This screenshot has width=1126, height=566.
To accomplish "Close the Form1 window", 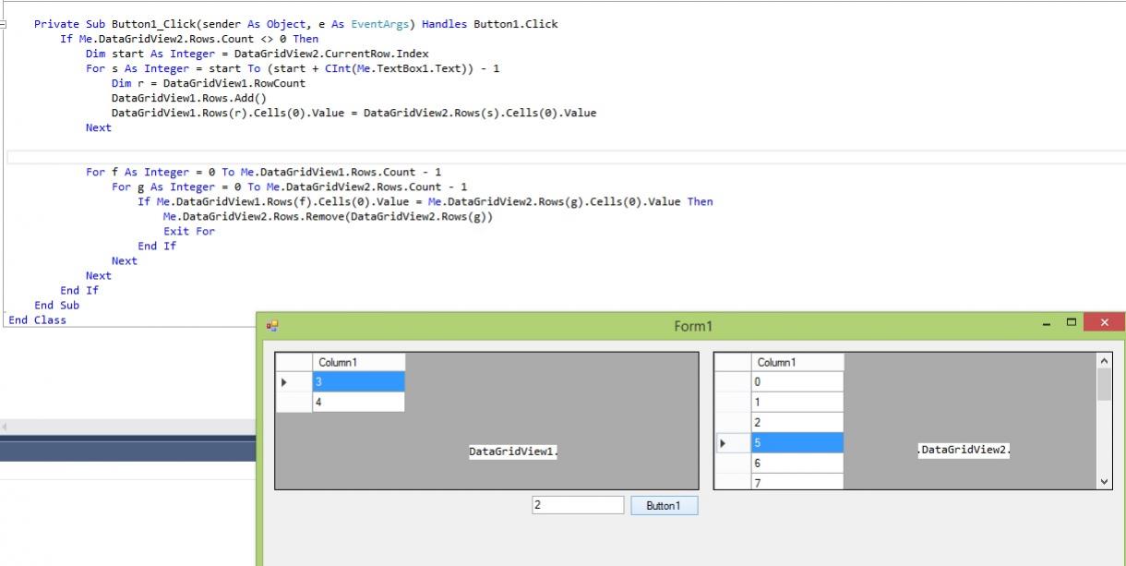I will 1104,323.
